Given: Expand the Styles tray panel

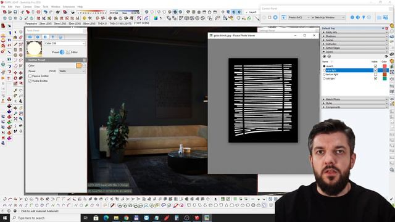Looking at the screenshot, I should point(355,103).
